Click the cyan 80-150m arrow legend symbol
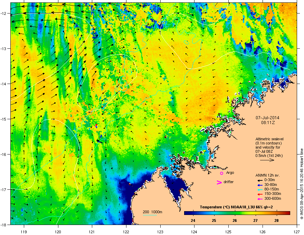The width and height of the screenshot is (304, 235). click(x=260, y=189)
